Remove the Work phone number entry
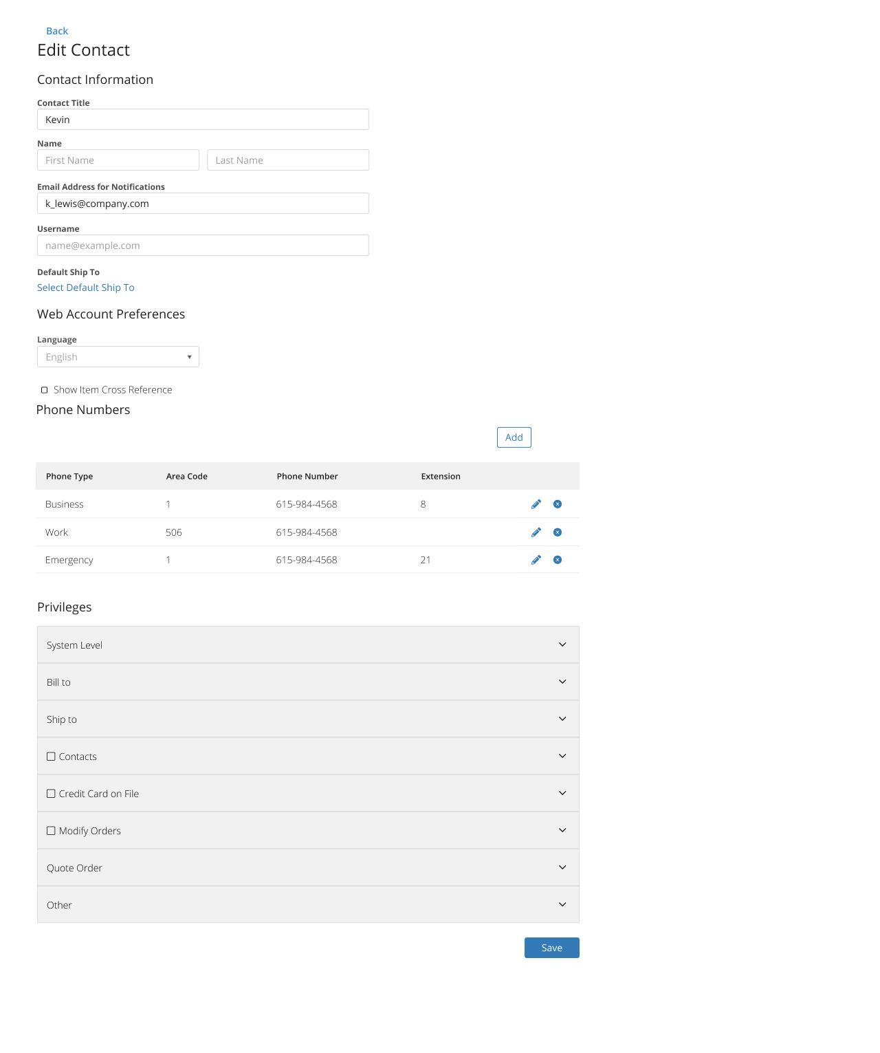 pyautogui.click(x=558, y=532)
